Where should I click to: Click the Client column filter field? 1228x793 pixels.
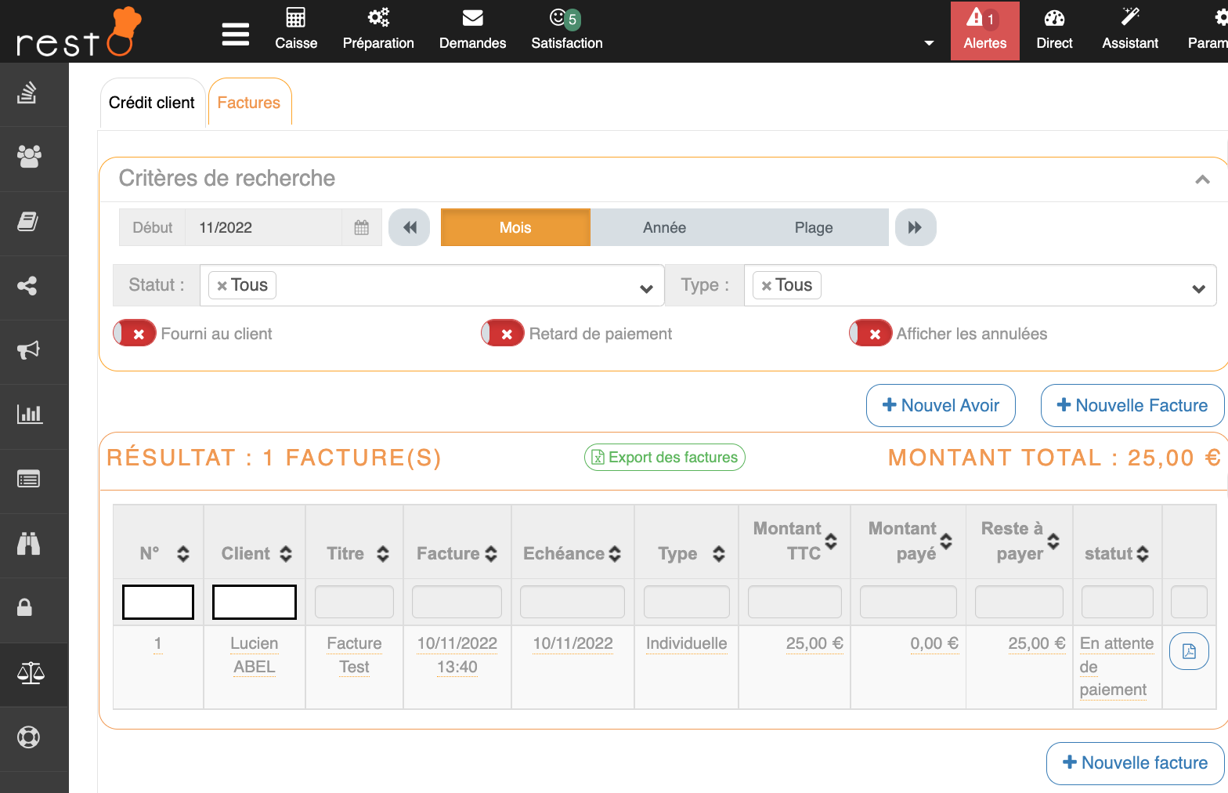(x=255, y=602)
